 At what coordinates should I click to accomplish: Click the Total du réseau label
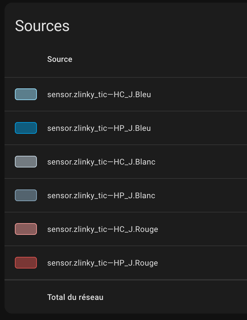[75, 297]
